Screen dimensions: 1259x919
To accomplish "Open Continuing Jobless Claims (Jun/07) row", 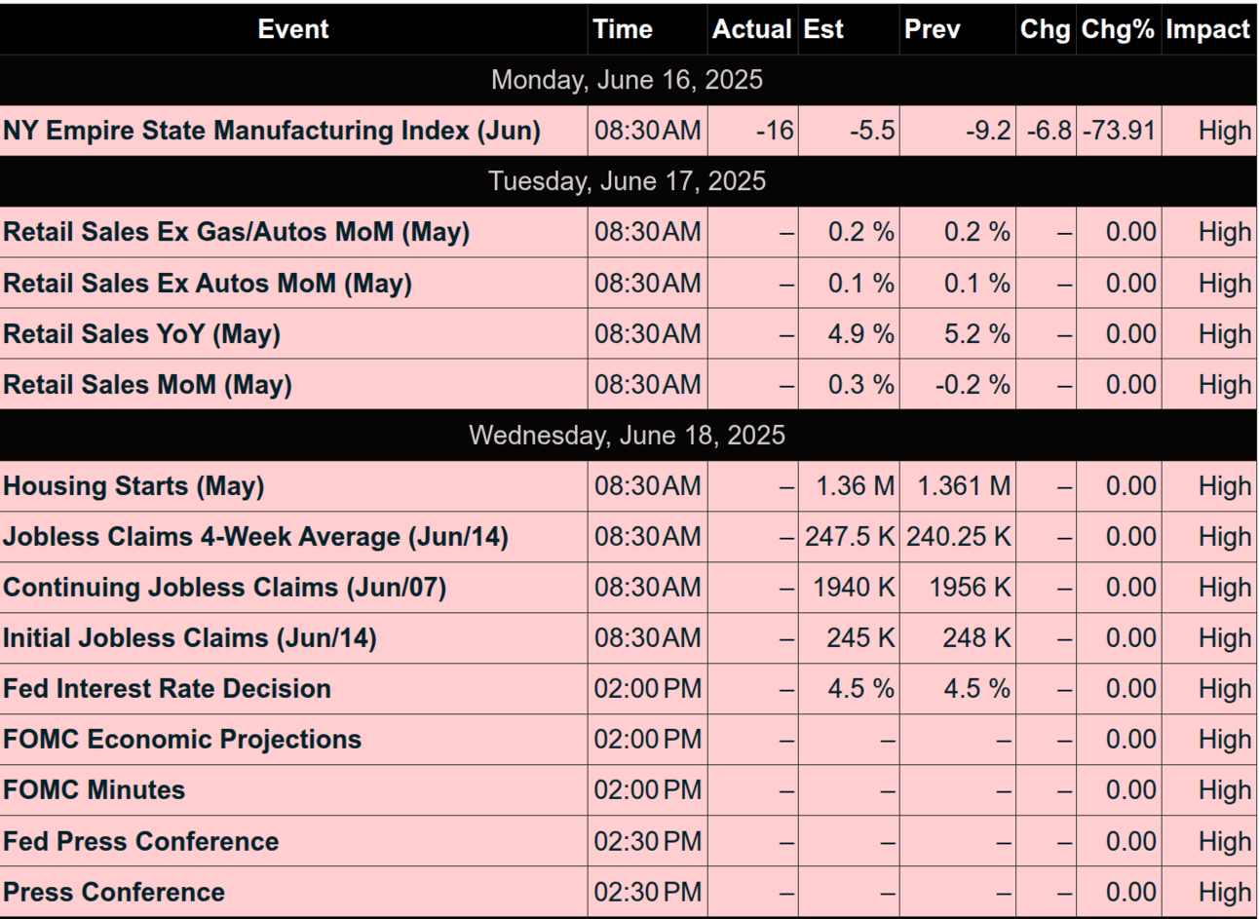I will 225,587.
